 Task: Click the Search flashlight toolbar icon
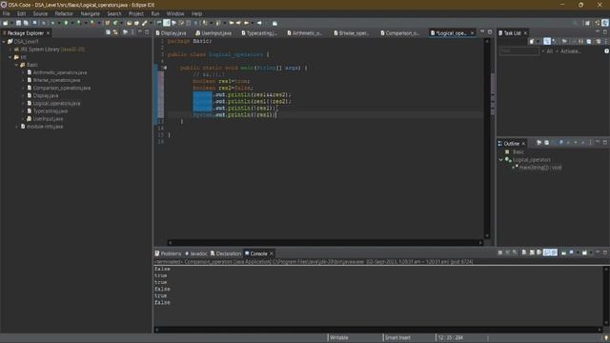point(144,23)
